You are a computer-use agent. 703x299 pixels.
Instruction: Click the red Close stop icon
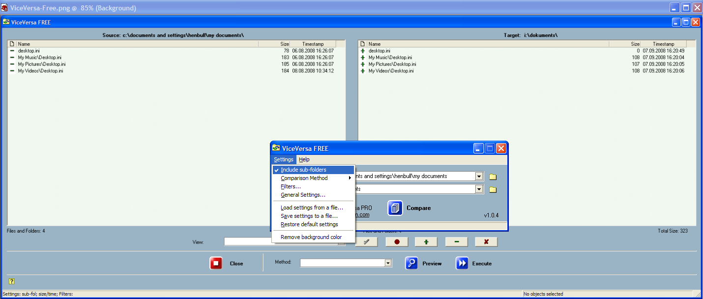coord(216,263)
